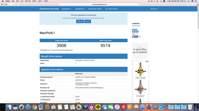
Task: Open the 보기 (View) menu
Action: coord(22,1)
